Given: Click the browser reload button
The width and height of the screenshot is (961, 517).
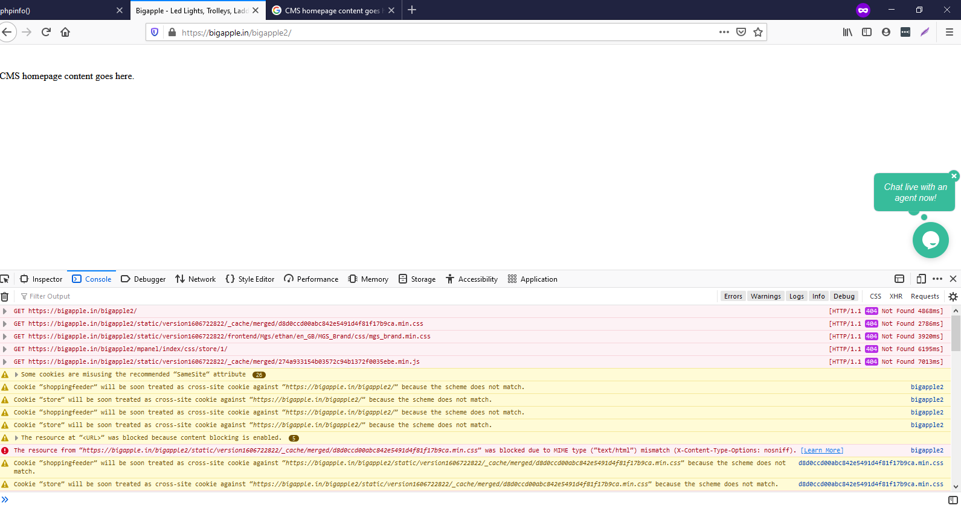Looking at the screenshot, I should pos(46,32).
